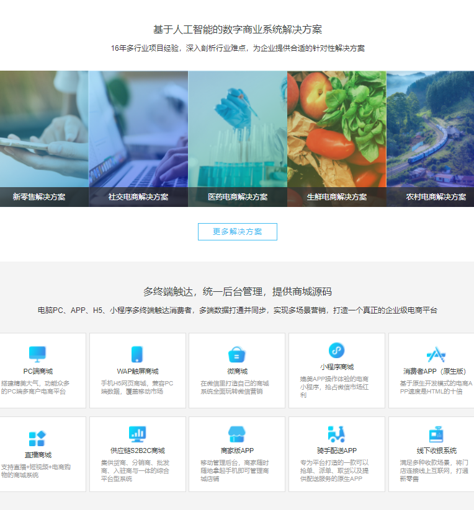Click the 供应链S2B2C商城 description text
This screenshot has height=510, width=474.
[x=136, y=470]
